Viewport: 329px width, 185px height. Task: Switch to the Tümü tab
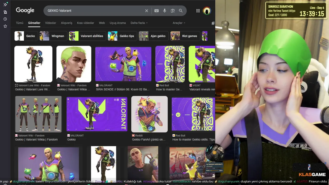click(20, 23)
